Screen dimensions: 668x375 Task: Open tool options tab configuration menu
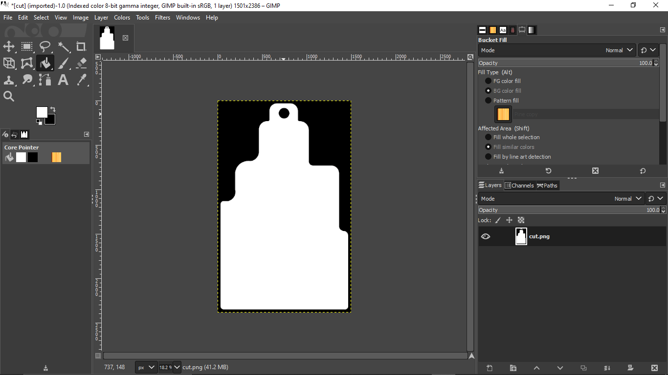click(663, 30)
